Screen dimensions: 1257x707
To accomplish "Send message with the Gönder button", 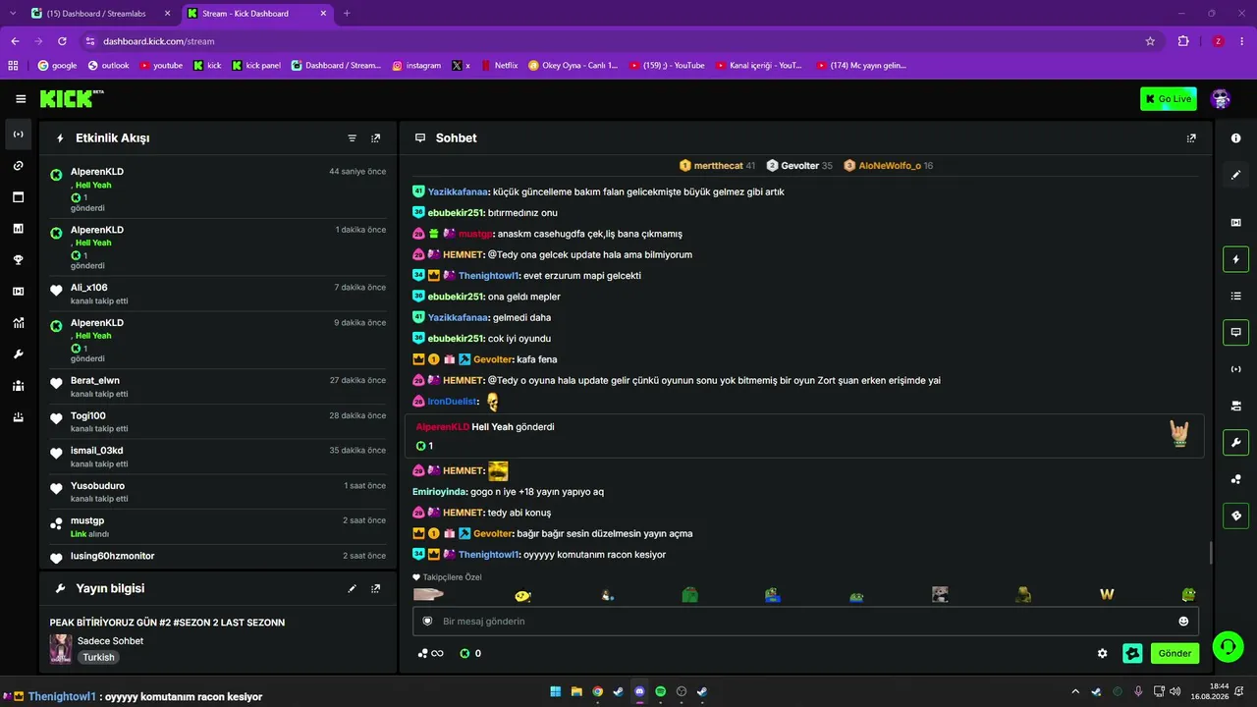I will point(1175,653).
